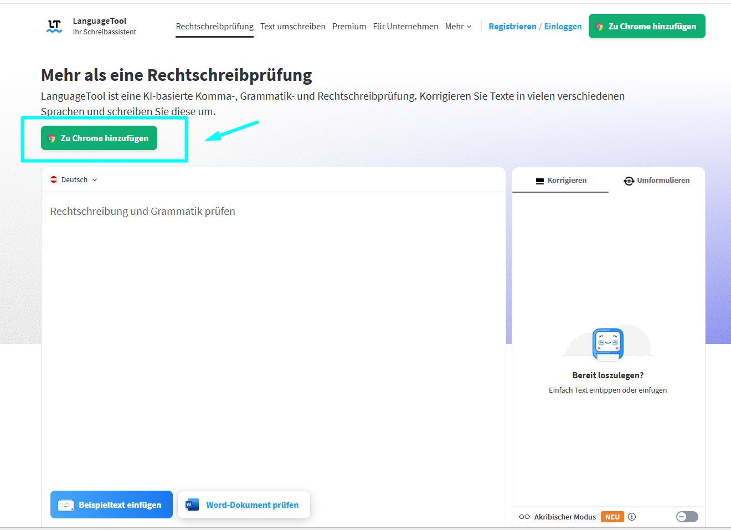The image size is (731, 530).
Task: Click Zu Chrome hinzufügen below the headline
Action: point(99,138)
